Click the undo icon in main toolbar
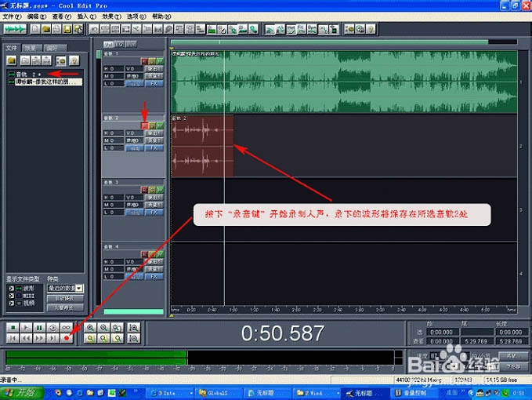532x400 pixels. pos(94,29)
